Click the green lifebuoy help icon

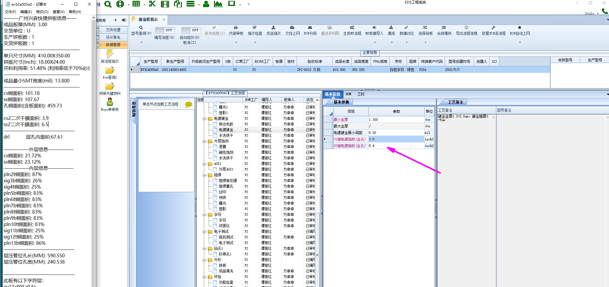click(120, 4)
